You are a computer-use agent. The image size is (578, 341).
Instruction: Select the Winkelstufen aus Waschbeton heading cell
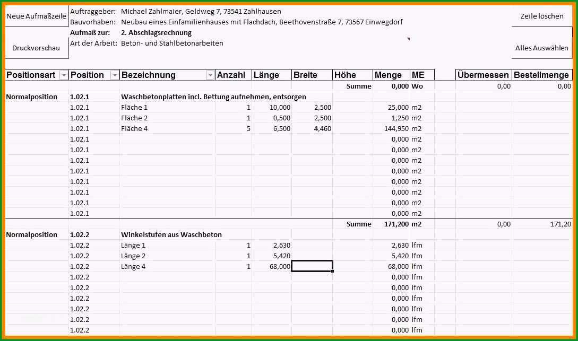point(171,234)
